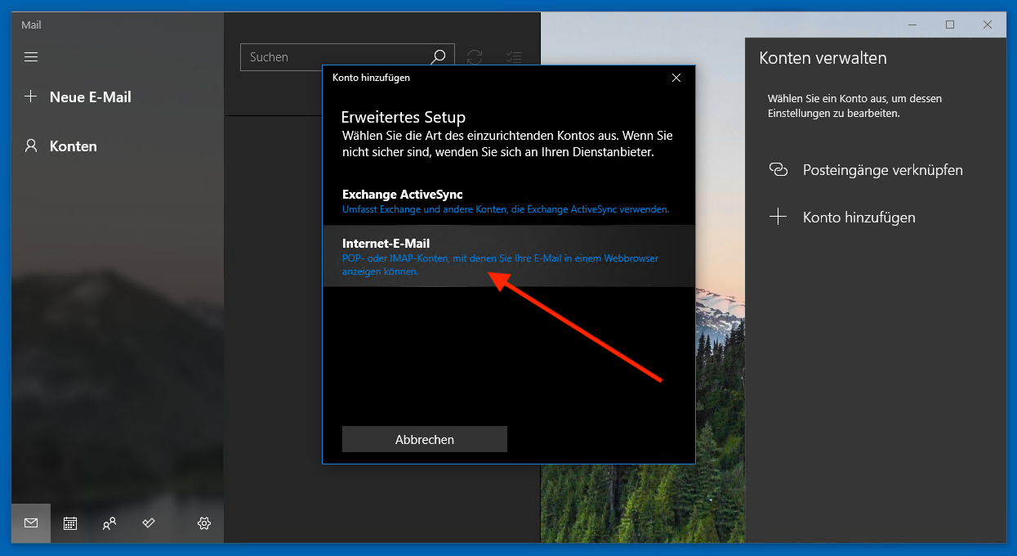Close the Konto hinzufügen dialog
Viewport: 1017px width, 556px height.
pos(676,78)
